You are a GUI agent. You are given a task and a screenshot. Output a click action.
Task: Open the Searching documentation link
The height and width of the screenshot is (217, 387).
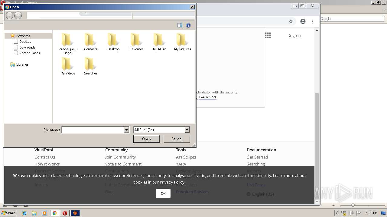pos(256,164)
